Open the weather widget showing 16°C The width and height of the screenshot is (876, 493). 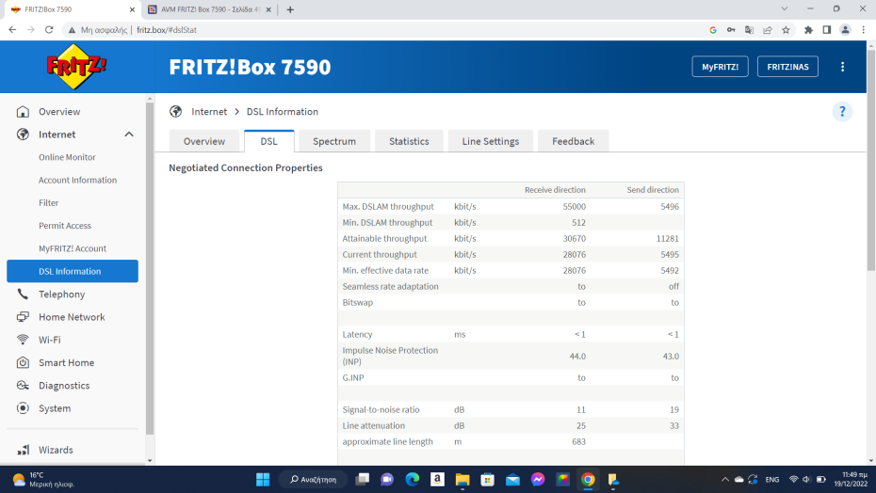(43, 480)
